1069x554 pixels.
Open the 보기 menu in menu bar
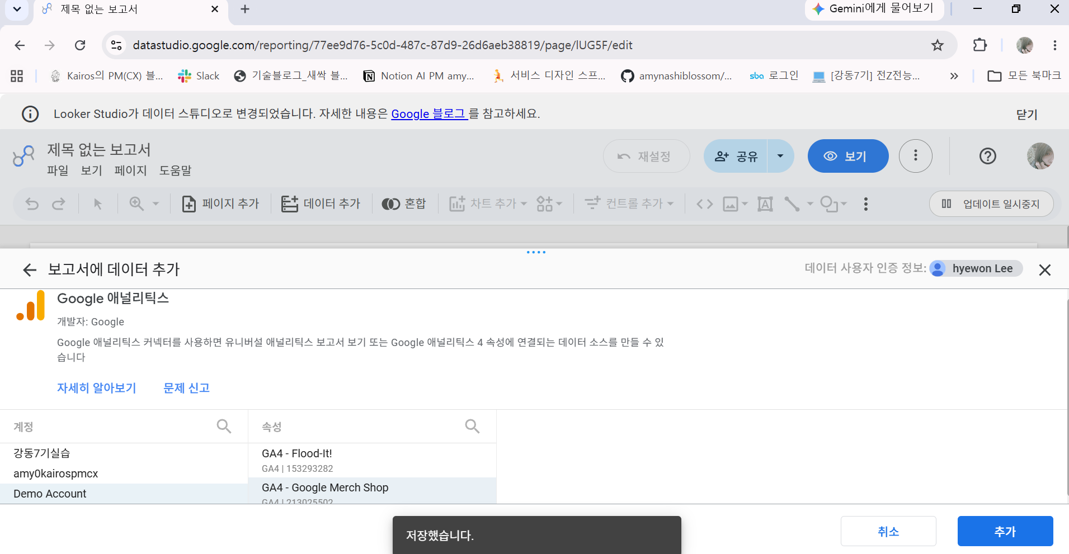[91, 171]
